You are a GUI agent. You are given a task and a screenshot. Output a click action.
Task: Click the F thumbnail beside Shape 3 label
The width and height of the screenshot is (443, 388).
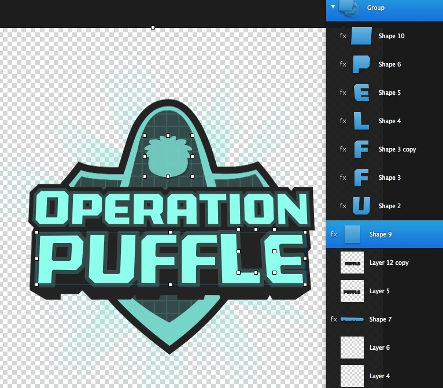point(361,178)
